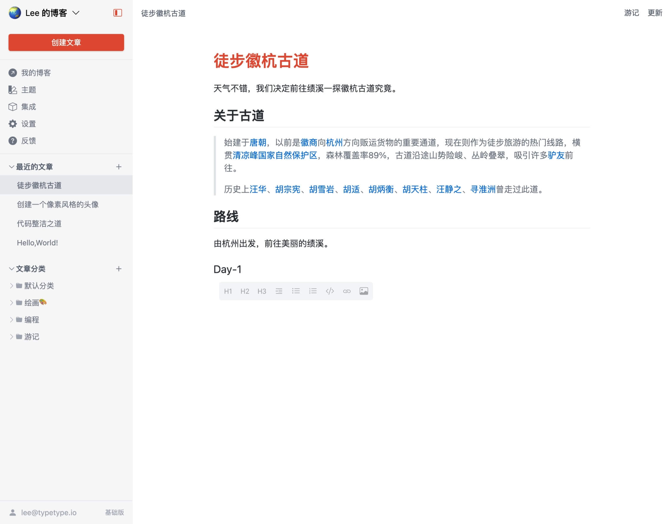This screenshot has width=671, height=524.
Task: Apply bulleted list formatting
Action: tap(295, 291)
